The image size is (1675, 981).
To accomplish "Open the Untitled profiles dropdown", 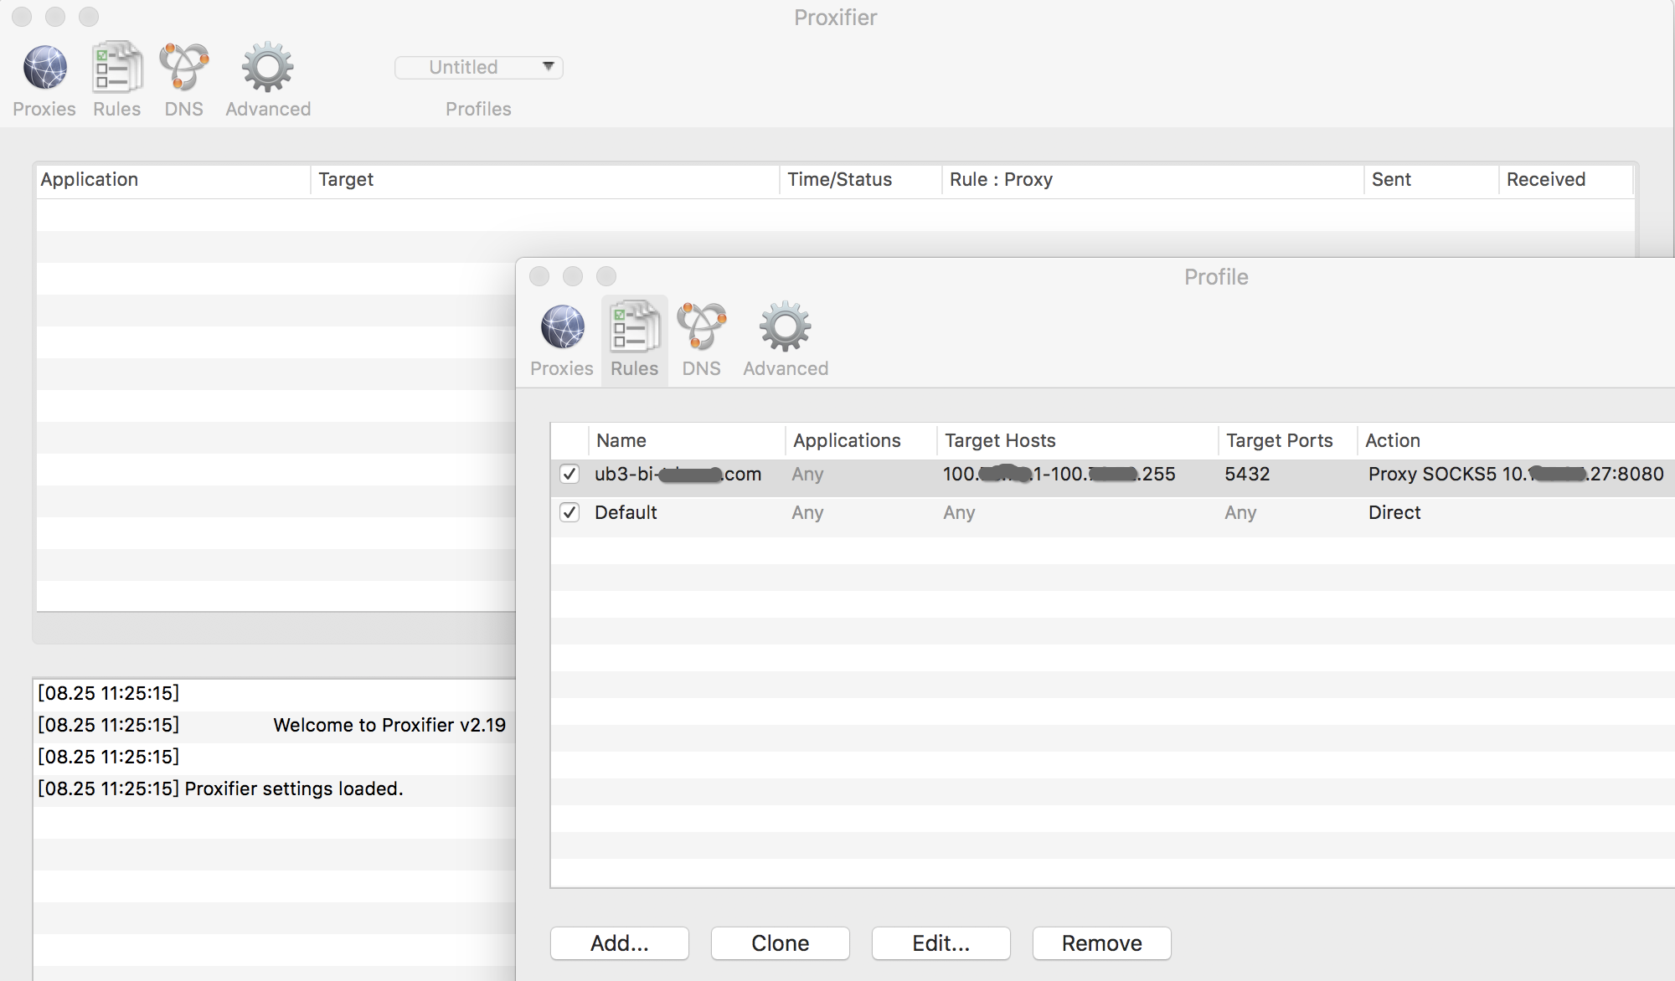I will pos(478,67).
